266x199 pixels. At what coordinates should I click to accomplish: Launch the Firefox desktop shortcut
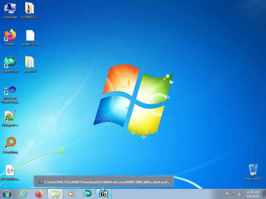10,37
